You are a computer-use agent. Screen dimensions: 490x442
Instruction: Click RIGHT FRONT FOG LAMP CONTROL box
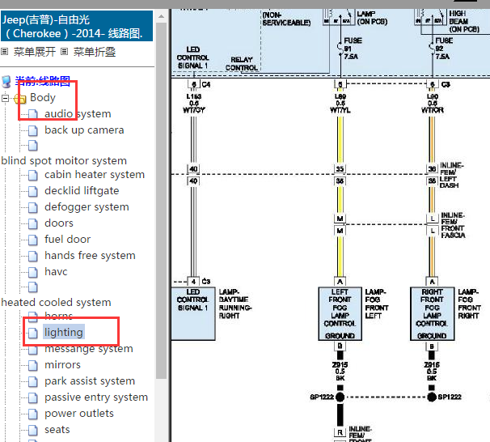tap(433, 314)
